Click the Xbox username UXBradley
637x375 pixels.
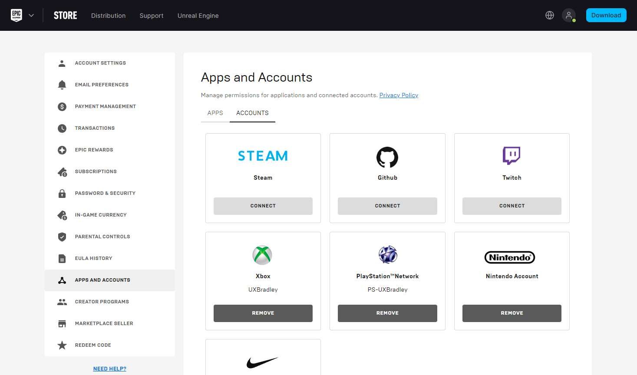[263, 290]
